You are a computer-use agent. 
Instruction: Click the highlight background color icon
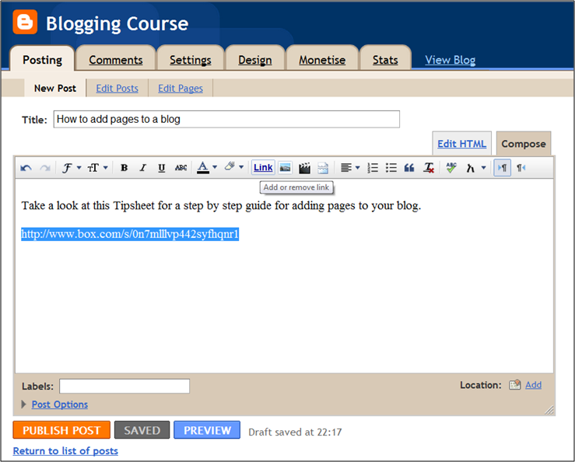(230, 166)
